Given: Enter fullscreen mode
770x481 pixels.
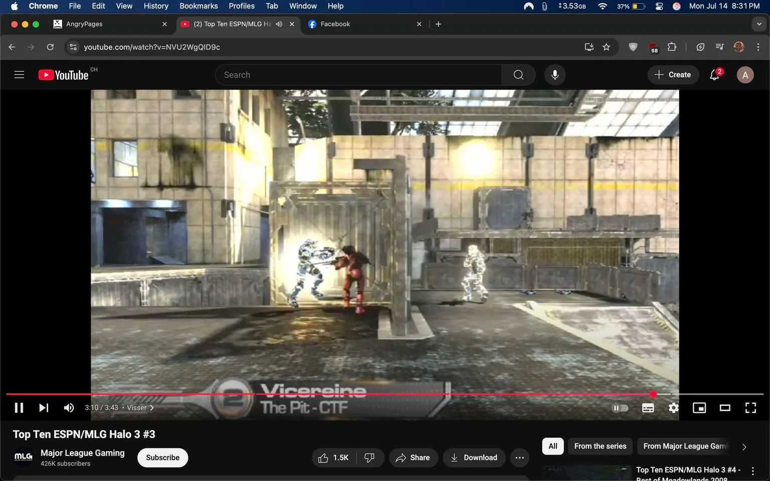Looking at the screenshot, I should 750,408.
